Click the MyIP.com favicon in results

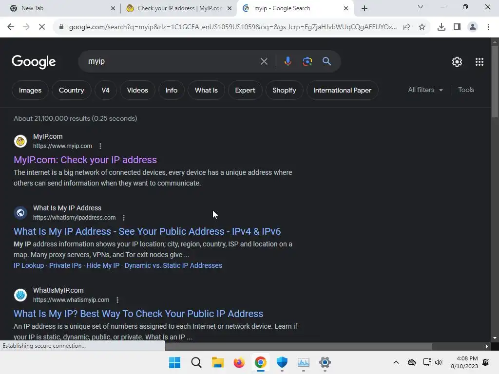coord(20,141)
